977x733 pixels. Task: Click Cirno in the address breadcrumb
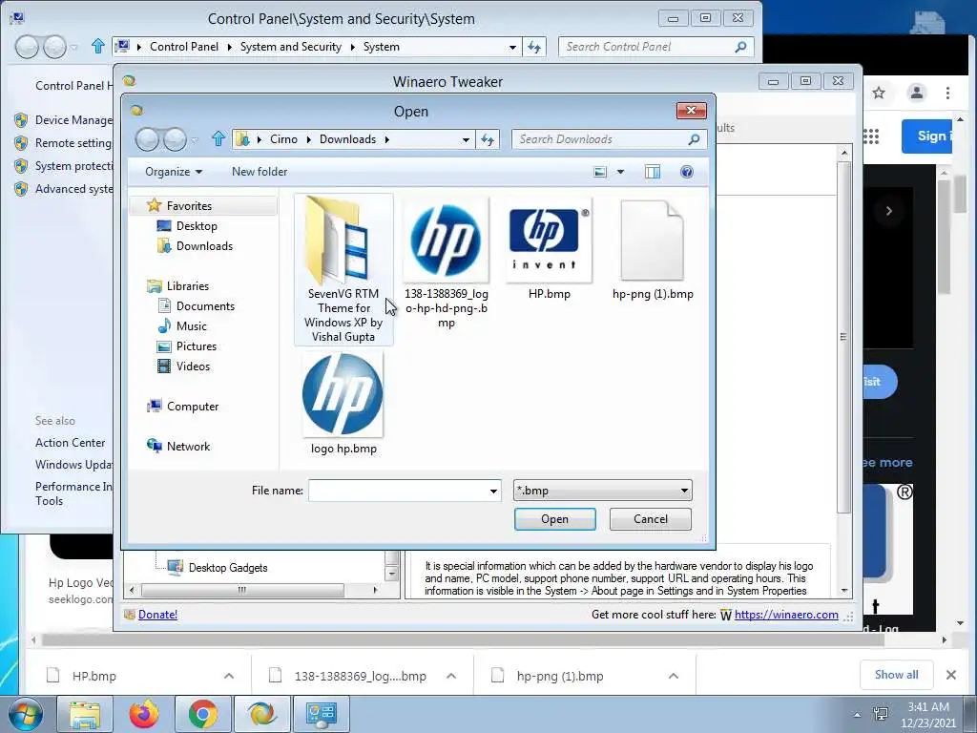[283, 139]
